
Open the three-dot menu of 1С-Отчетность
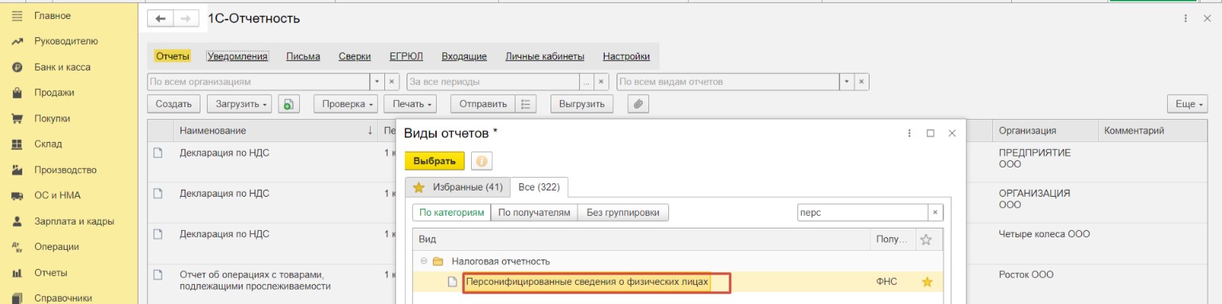point(1186,18)
